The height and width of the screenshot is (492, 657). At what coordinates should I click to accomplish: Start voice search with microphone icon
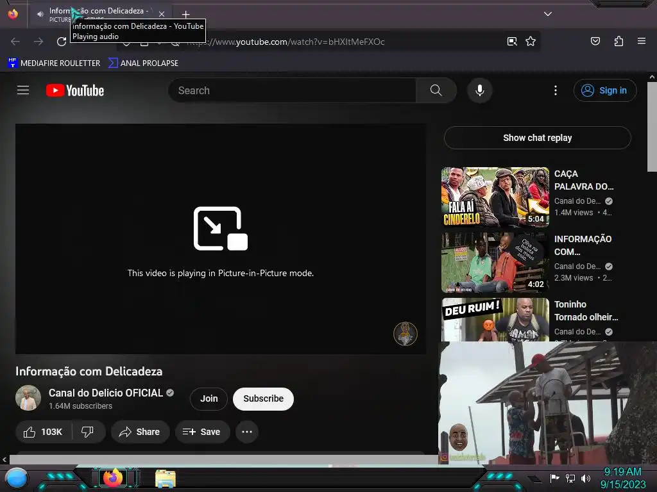480,90
